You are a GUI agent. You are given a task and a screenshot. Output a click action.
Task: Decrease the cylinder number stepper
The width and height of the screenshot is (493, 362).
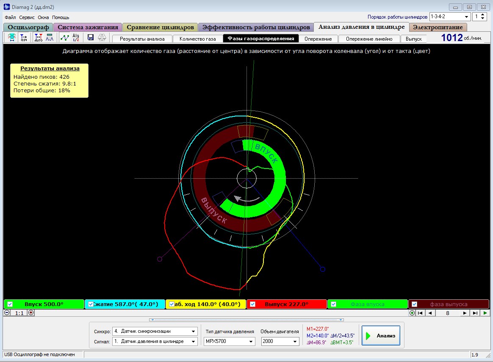click(483, 19)
